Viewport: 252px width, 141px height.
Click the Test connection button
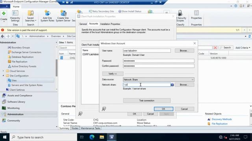point(147,101)
